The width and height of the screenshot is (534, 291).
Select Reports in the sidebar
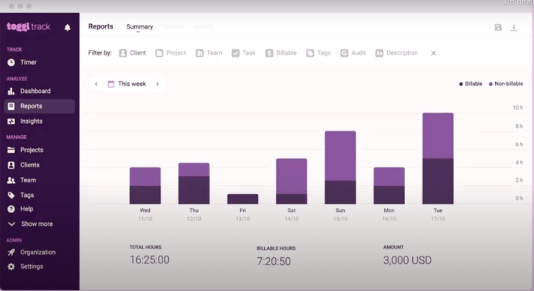point(31,106)
